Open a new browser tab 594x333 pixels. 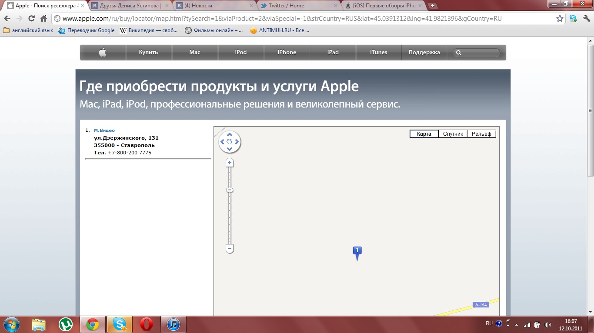(433, 6)
